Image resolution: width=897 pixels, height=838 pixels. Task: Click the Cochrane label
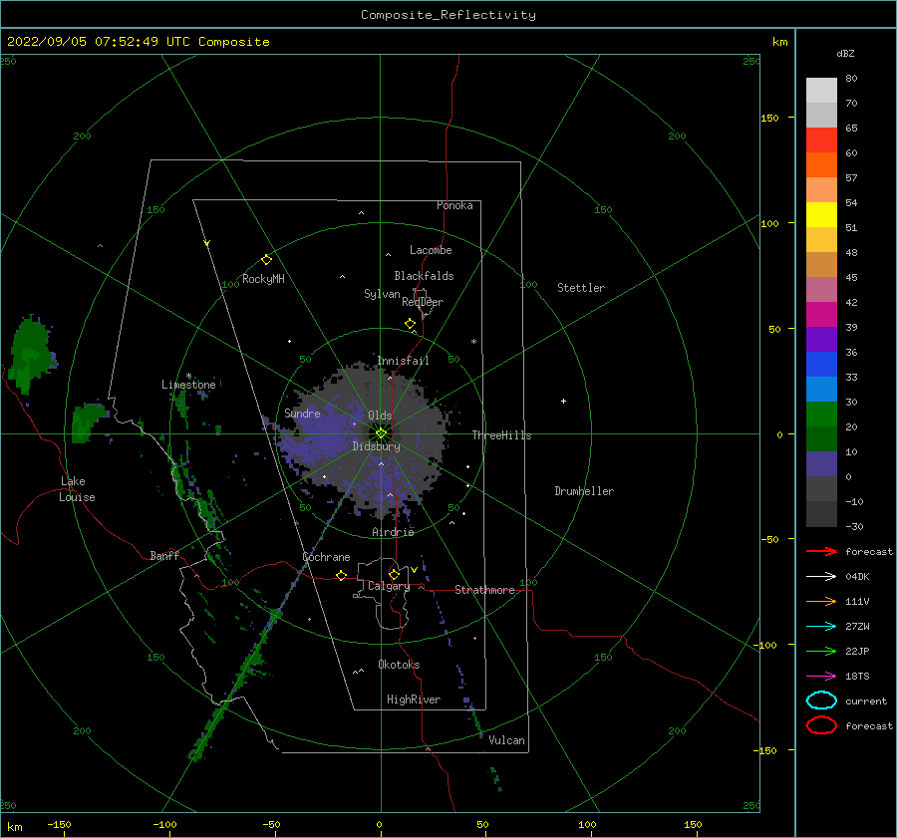point(326,557)
